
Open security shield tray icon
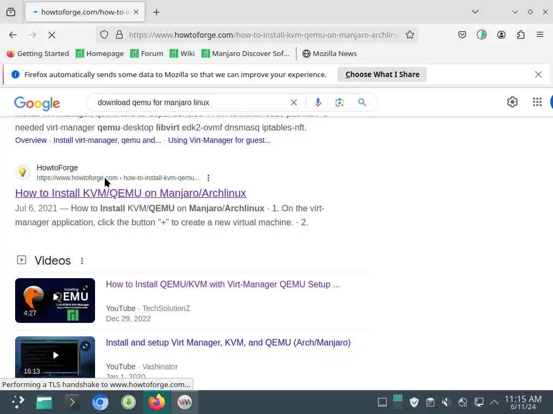click(414, 402)
